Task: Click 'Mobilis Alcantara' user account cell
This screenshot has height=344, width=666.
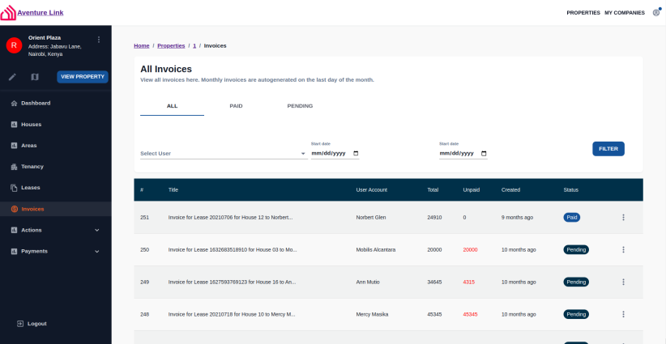Action: (375, 250)
